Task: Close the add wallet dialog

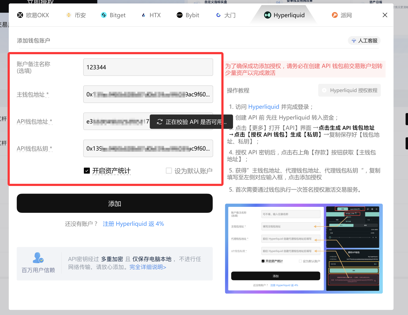Action: [385, 15]
